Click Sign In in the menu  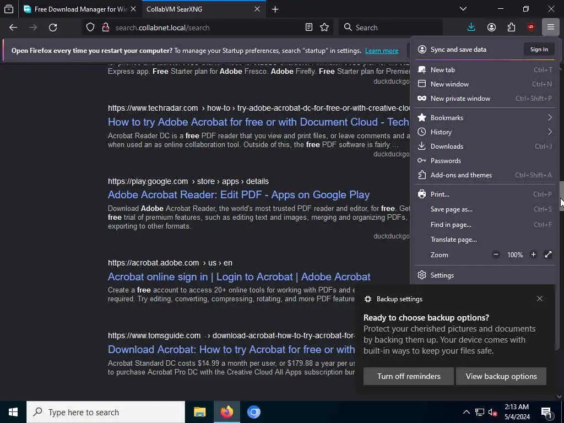click(539, 50)
